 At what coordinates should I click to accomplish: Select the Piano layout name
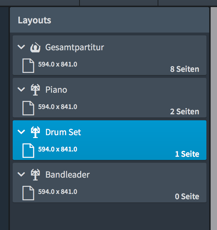coord(56,90)
